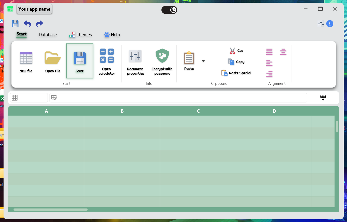The width and height of the screenshot is (347, 222).
Task: Click the blue info icon
Action: 330,24
